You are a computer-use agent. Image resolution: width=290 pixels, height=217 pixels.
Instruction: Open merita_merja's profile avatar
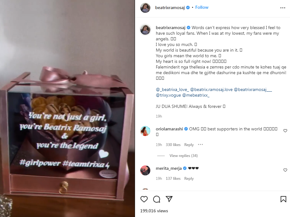(x=145, y=170)
